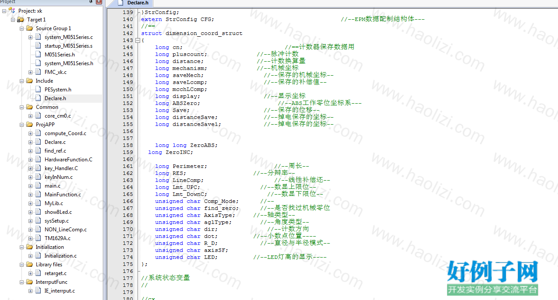Click the sysSetup.c file icon

coord(39,221)
